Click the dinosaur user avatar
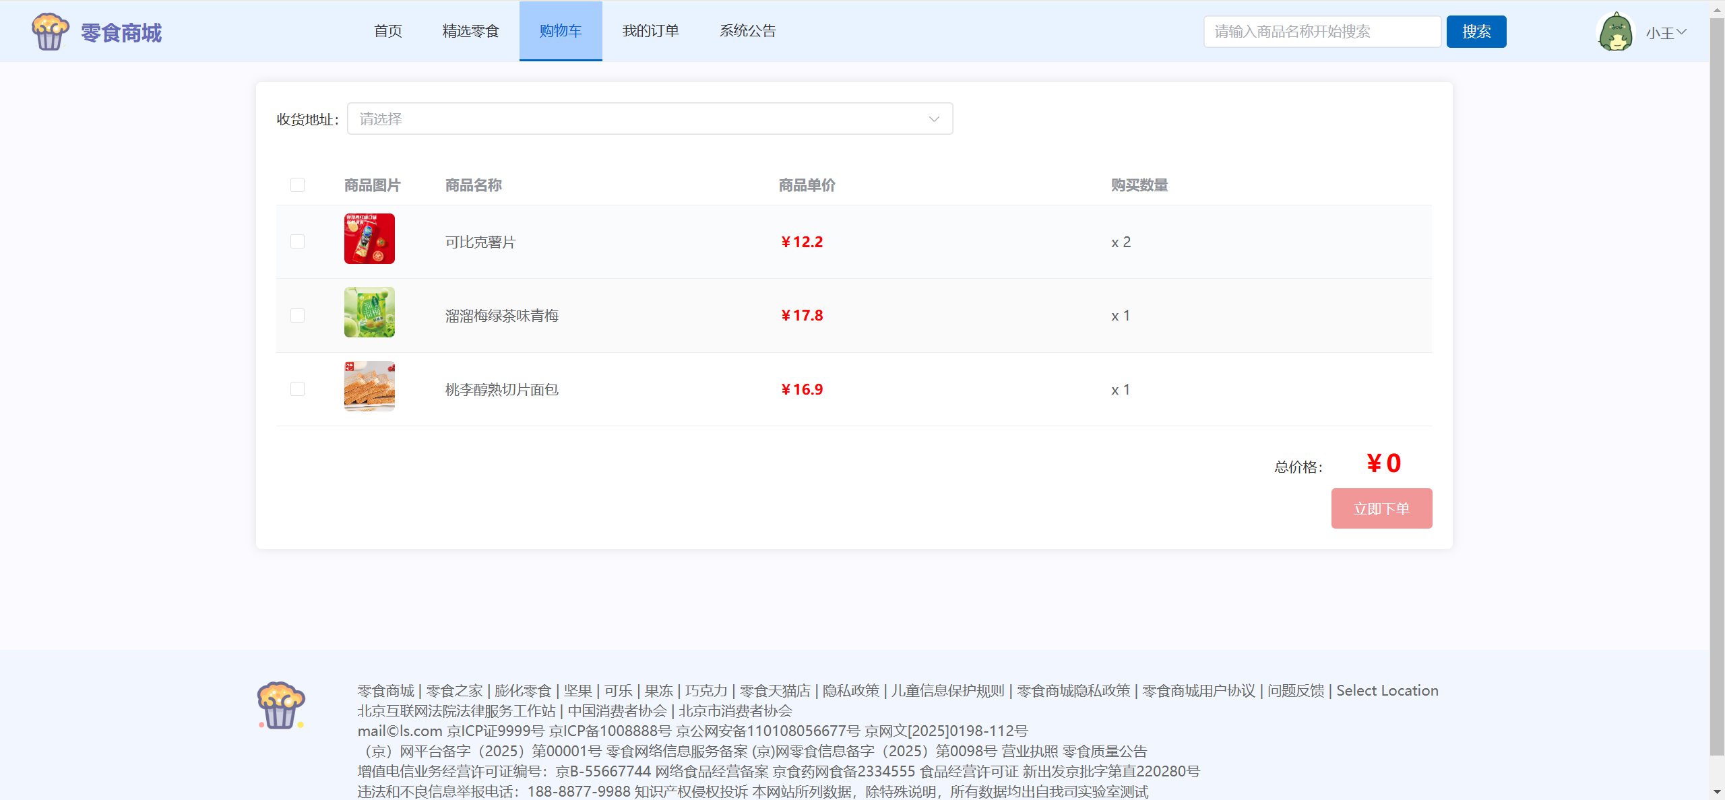This screenshot has height=800, width=1725. [1615, 32]
